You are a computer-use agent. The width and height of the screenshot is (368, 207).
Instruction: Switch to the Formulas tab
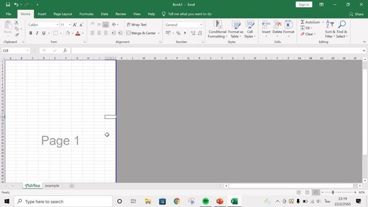(86, 14)
